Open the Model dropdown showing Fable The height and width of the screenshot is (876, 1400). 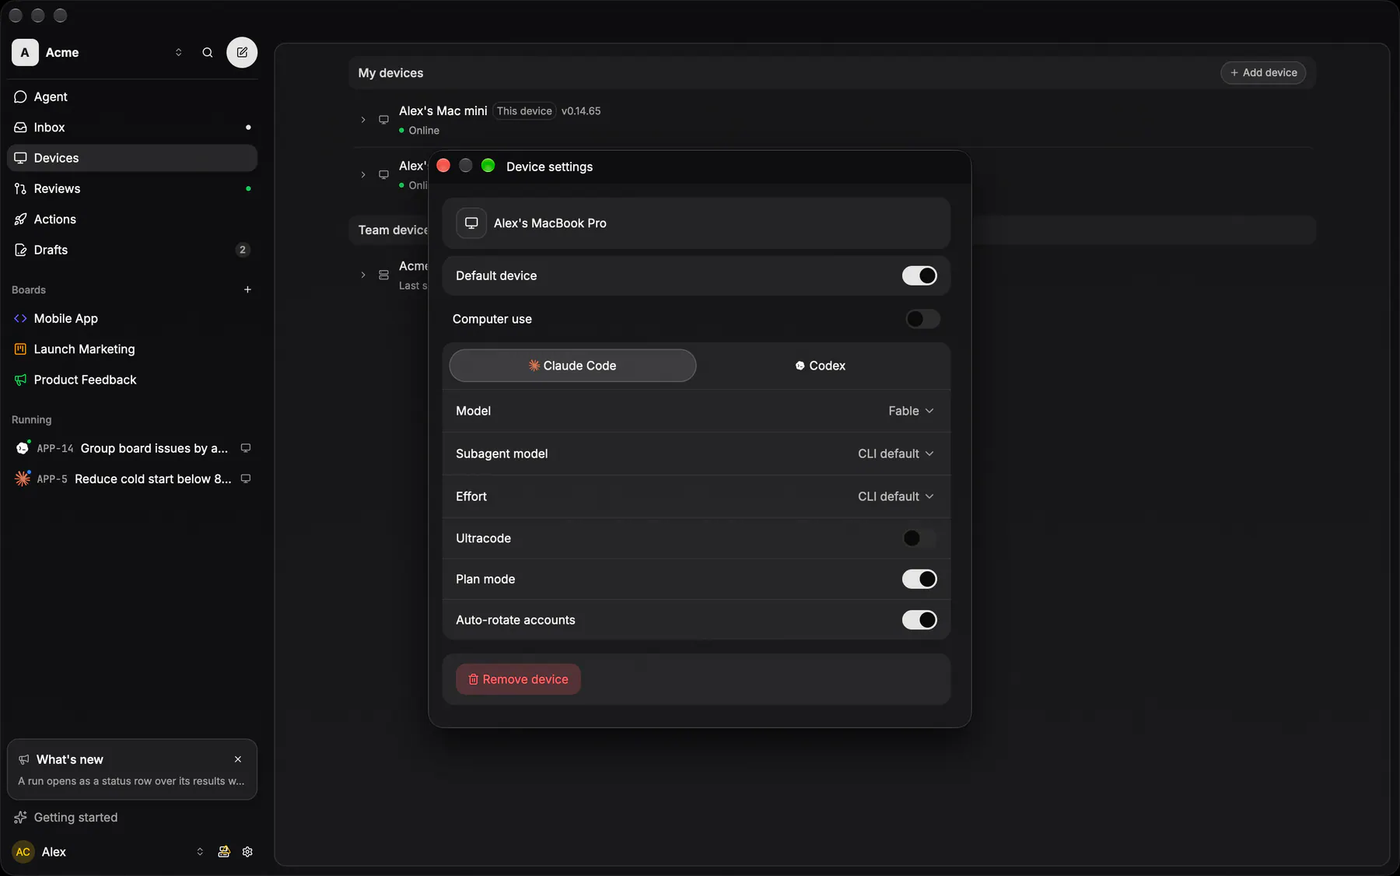tap(911, 411)
